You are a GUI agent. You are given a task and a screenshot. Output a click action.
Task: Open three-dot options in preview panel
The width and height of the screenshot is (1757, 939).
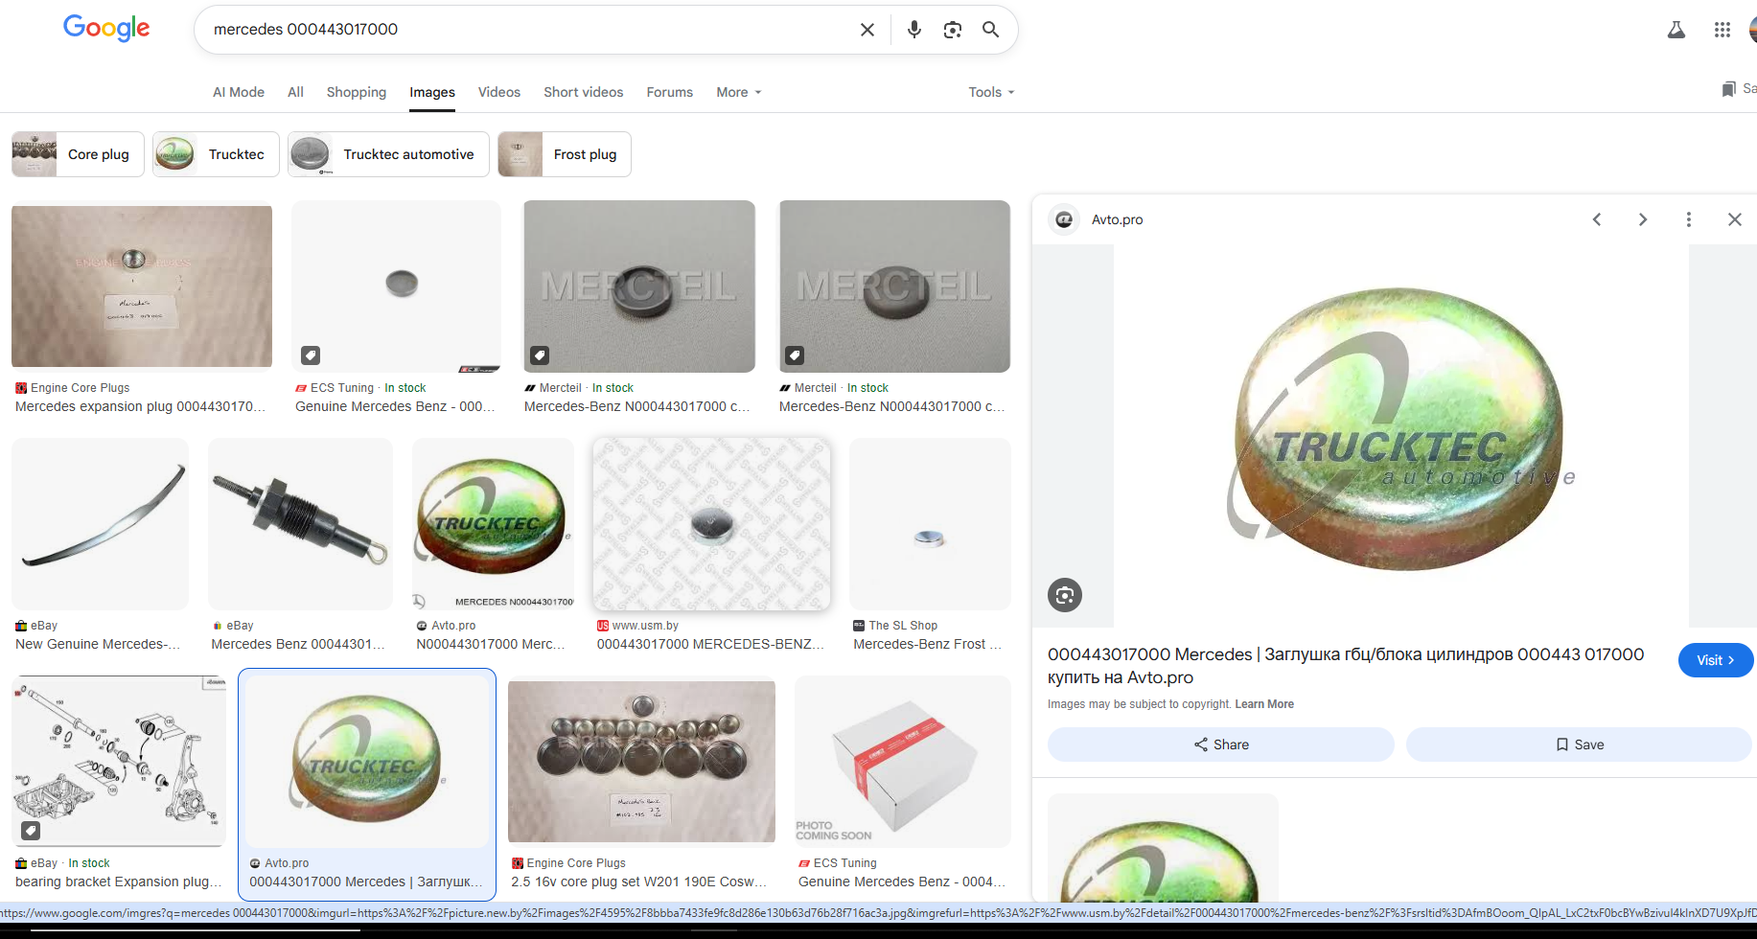1688,219
